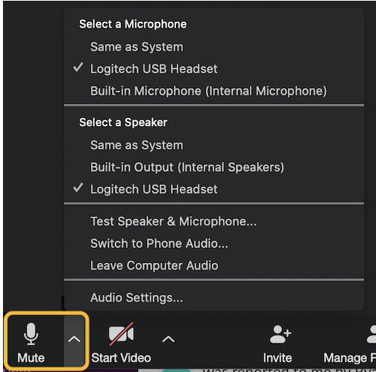Click the Mute label text
Viewport: 376px width, 372px height.
tap(31, 358)
